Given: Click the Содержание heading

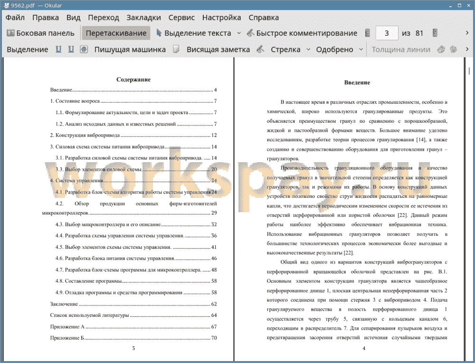Looking at the screenshot, I should click(133, 79).
